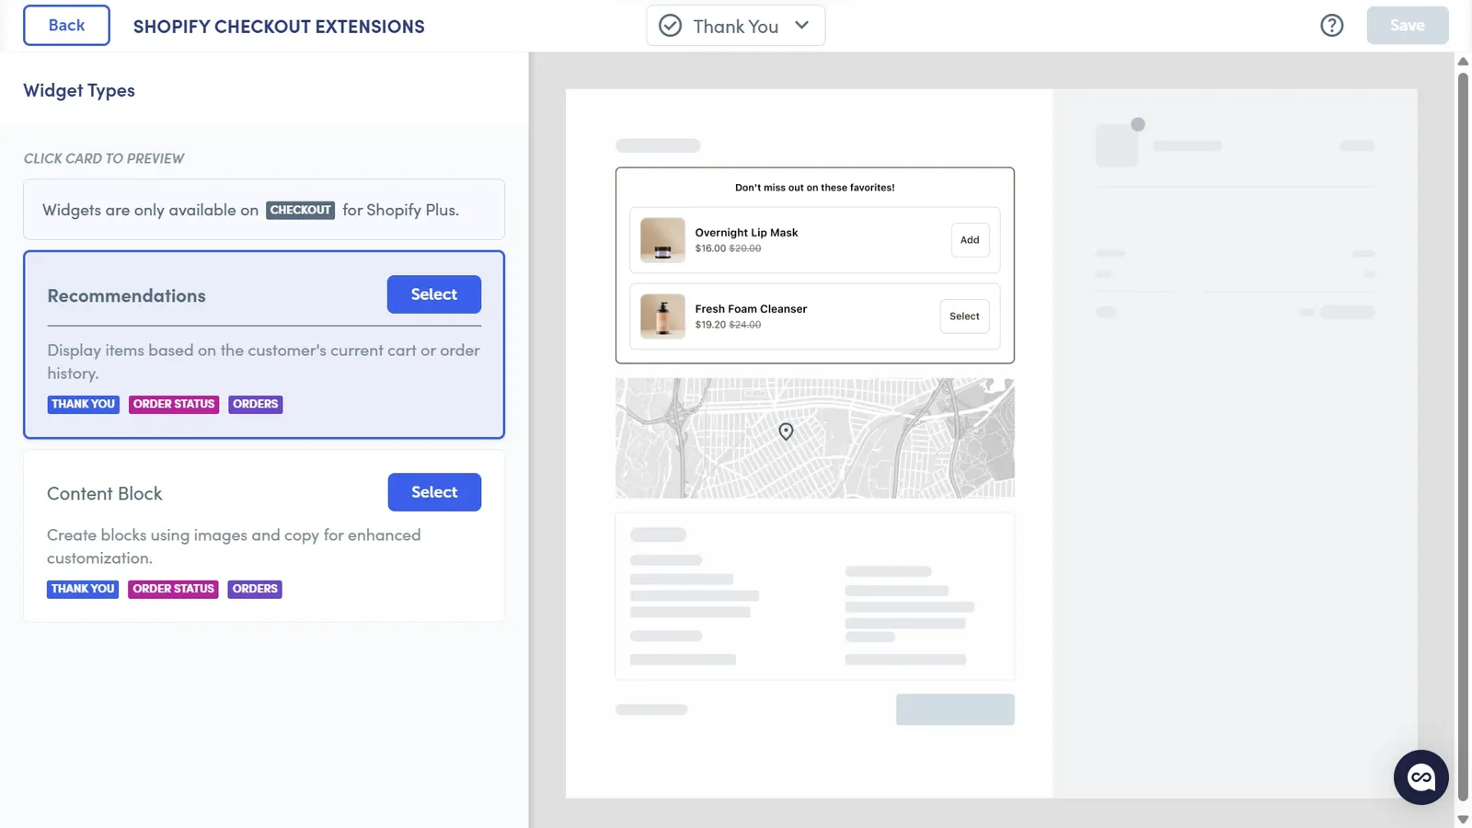Image resolution: width=1472 pixels, height=828 pixels.
Task: Click the checkmark circle icon beside Thank You
Action: (671, 26)
